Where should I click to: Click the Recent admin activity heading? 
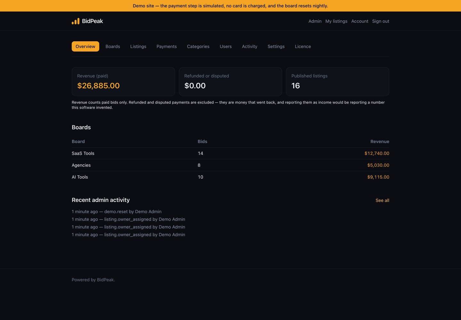pos(101,200)
